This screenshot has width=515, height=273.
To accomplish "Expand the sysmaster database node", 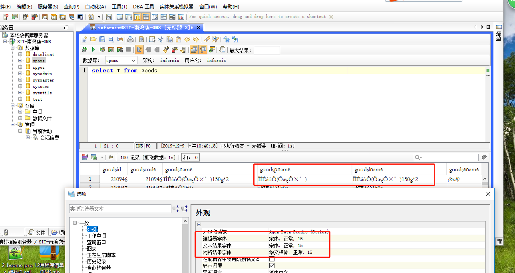I will tap(20, 80).
